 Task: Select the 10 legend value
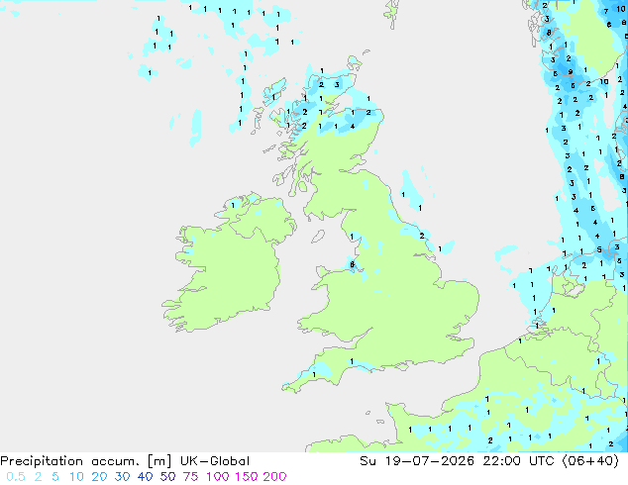[x=76, y=477]
